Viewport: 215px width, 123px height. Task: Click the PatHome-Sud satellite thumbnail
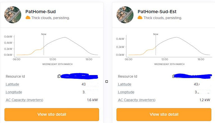(x=13, y=15)
